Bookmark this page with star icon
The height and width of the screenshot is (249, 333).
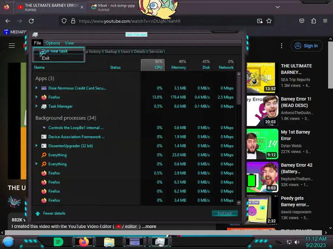(x=269, y=21)
